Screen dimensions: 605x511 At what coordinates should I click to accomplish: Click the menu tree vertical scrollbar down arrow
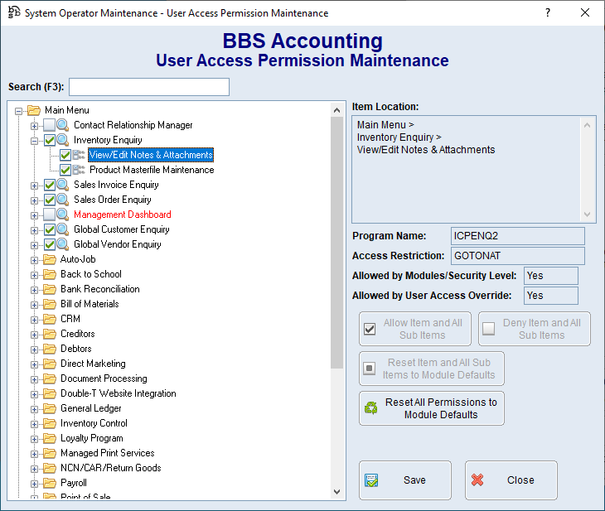pos(336,491)
